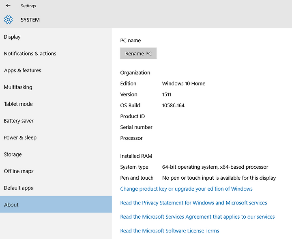Open Offline maps page

[x=56, y=171]
